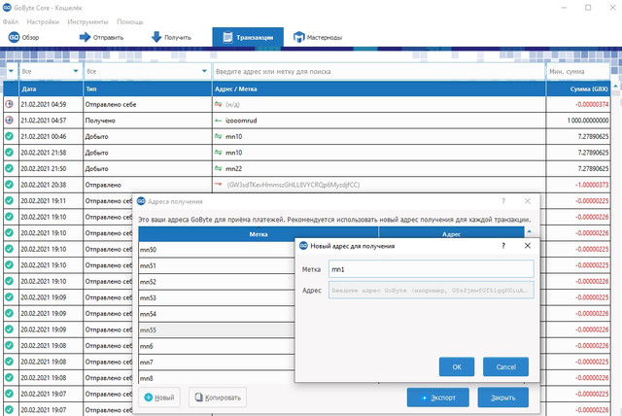Viewport: 622px width, 416px height.
Task: Select the mn50 address row
Action: tap(217, 250)
